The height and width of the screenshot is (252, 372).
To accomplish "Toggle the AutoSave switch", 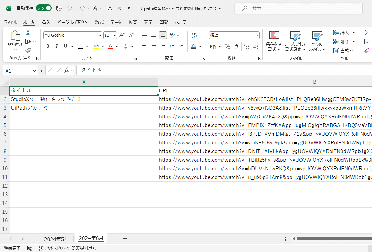I will [x=44, y=8].
